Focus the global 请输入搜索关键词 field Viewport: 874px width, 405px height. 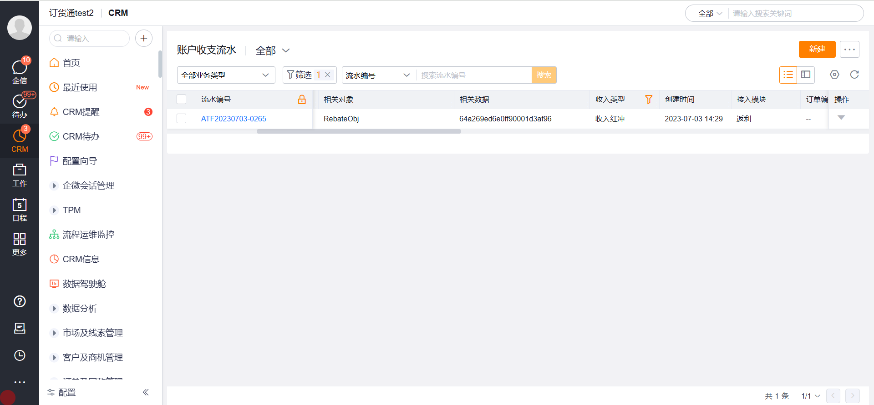[794, 14]
